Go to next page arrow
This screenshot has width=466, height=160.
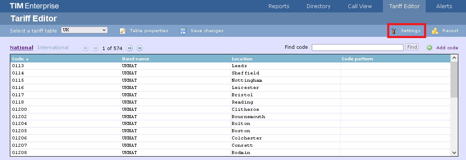tap(130, 48)
